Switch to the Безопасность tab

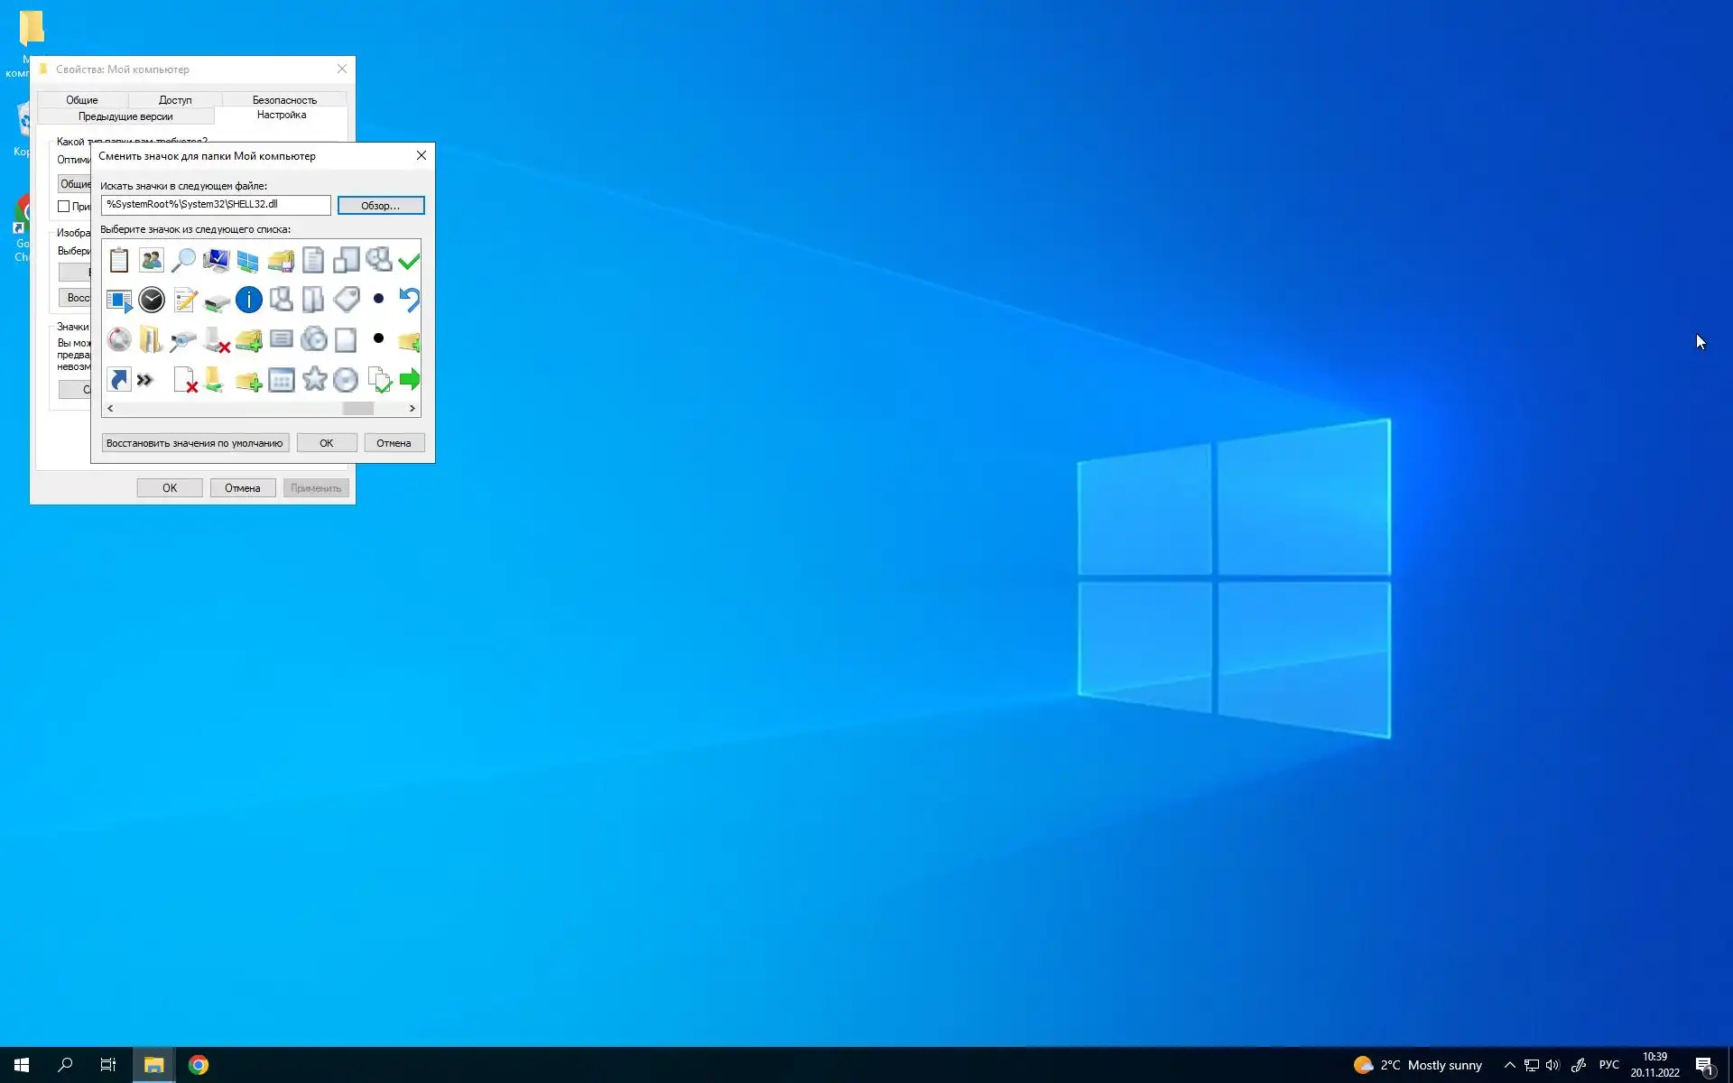coord(283,99)
